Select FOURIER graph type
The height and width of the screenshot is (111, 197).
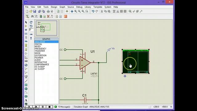pyautogui.click(x=46, y=58)
